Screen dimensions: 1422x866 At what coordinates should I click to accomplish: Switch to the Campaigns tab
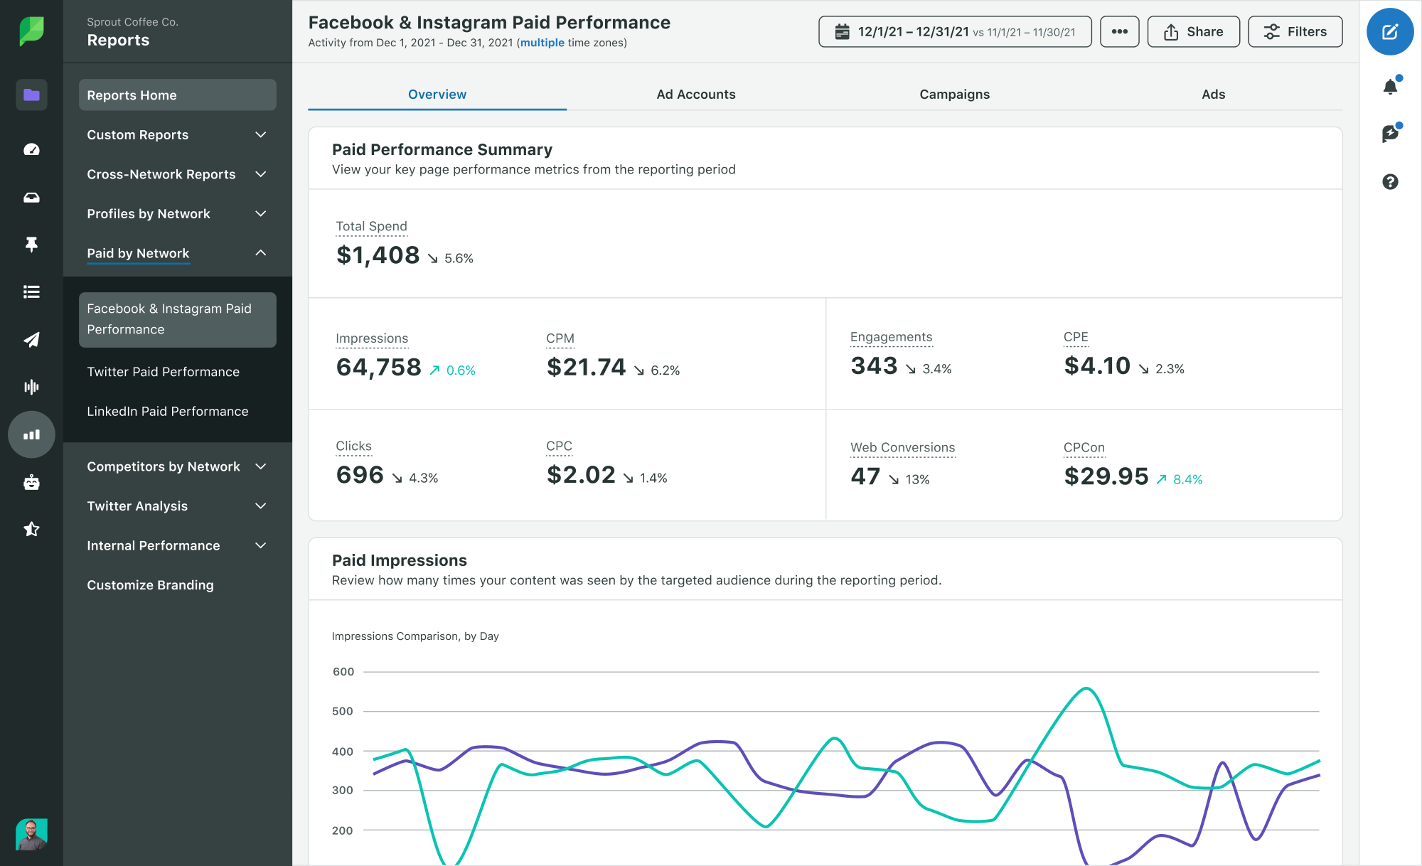tap(953, 95)
